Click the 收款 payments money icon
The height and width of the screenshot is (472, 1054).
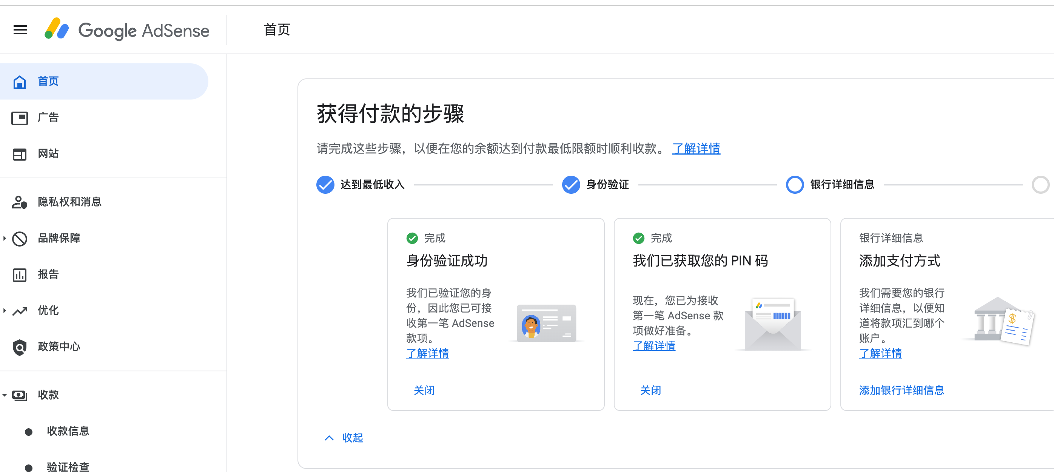[x=20, y=395]
